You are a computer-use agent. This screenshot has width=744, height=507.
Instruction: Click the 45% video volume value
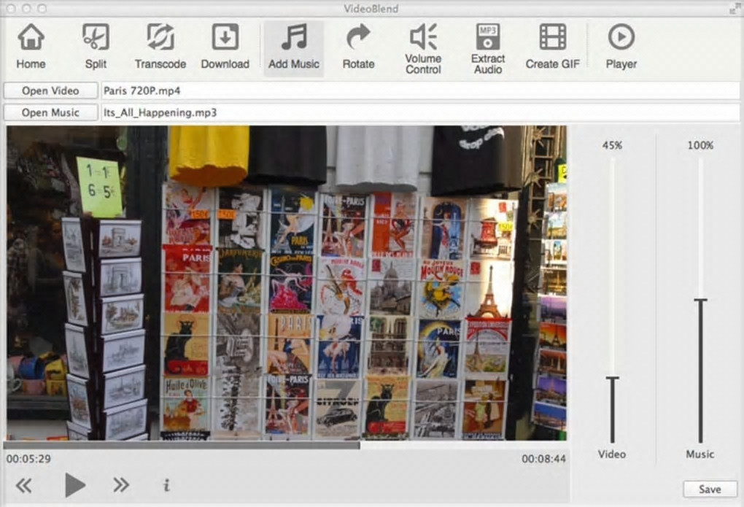tap(612, 146)
